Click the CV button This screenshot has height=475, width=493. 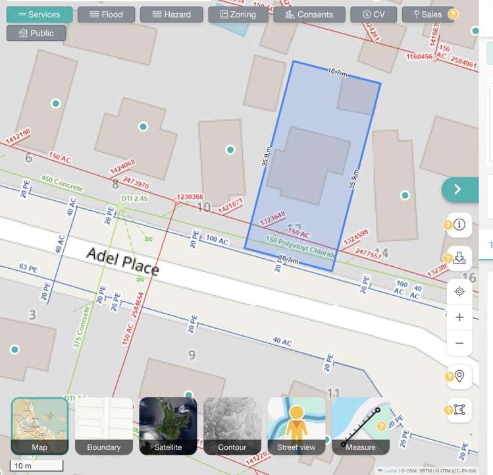click(x=373, y=14)
